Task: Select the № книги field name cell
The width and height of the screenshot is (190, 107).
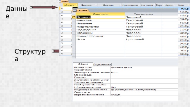Action: click(x=100, y=17)
